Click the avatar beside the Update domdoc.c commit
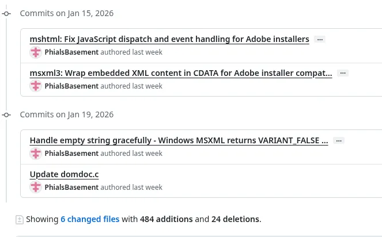This screenshot has height=237, width=382. (36, 188)
